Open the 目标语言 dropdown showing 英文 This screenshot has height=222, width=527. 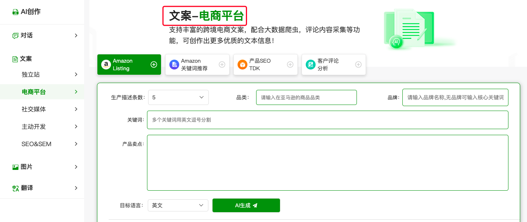[178, 205]
